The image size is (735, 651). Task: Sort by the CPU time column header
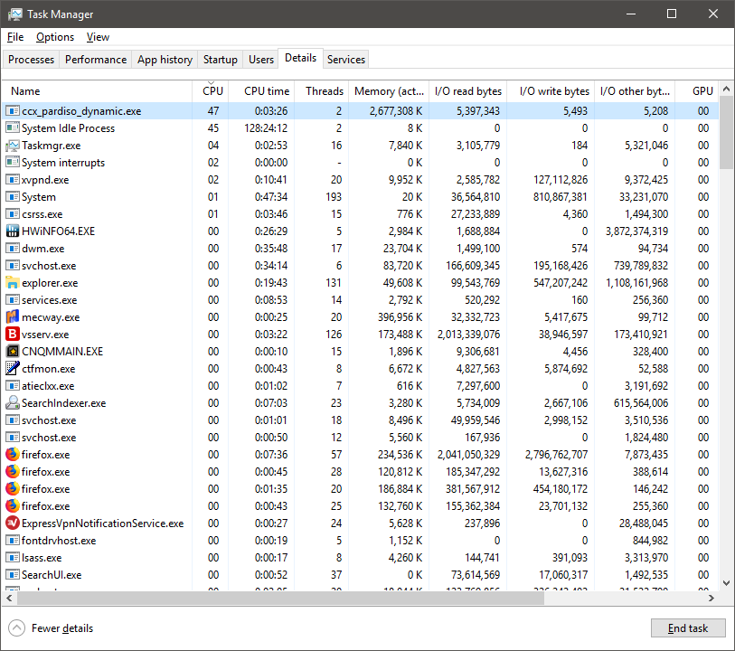pos(261,91)
